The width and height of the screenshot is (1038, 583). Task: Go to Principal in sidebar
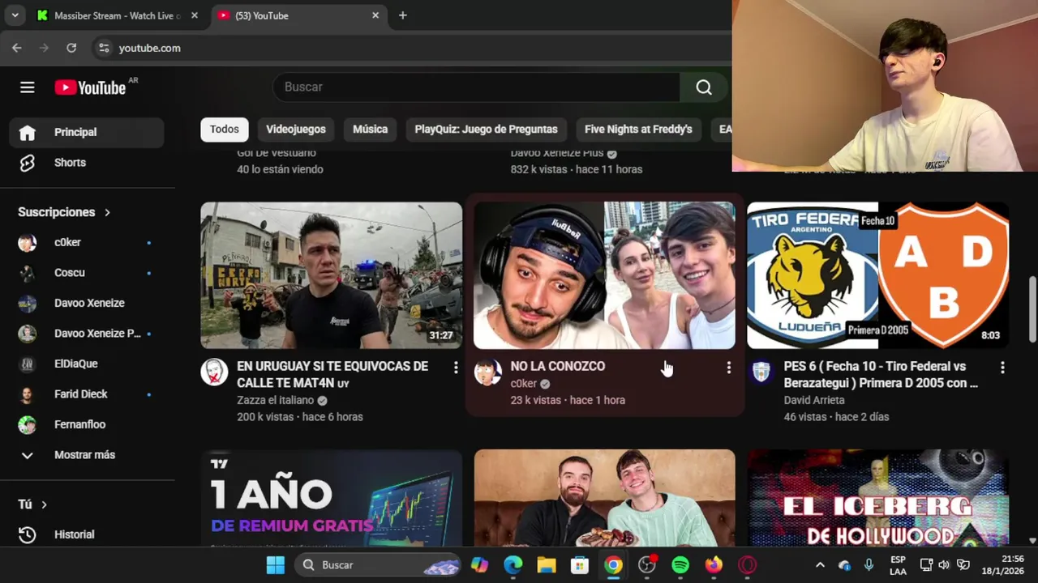click(x=87, y=132)
